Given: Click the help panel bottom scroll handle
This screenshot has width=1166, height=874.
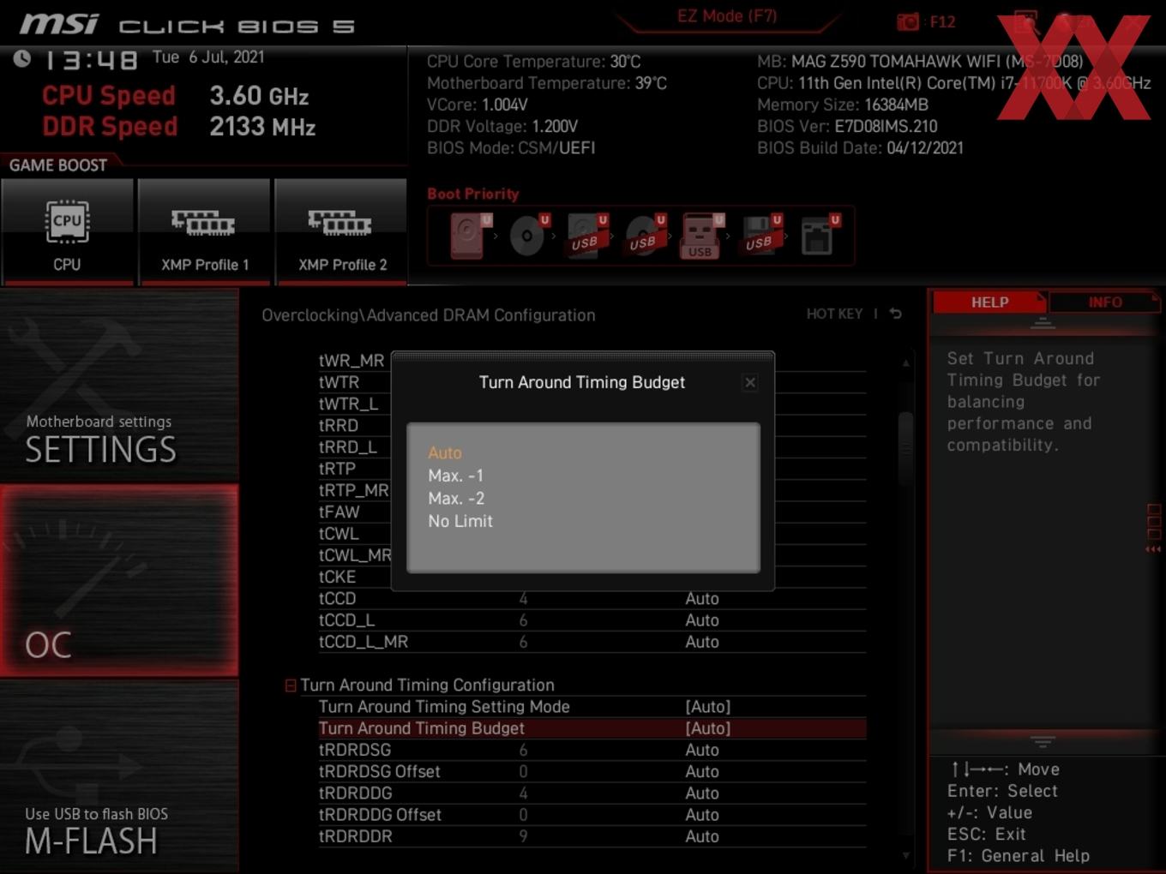Looking at the screenshot, I should click(x=1043, y=741).
